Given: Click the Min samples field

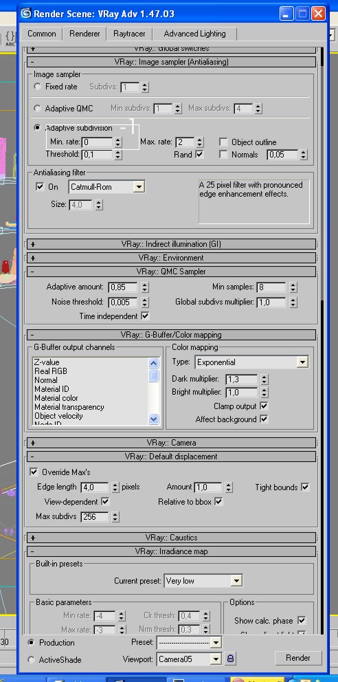Looking at the screenshot, I should pyautogui.click(x=272, y=287).
